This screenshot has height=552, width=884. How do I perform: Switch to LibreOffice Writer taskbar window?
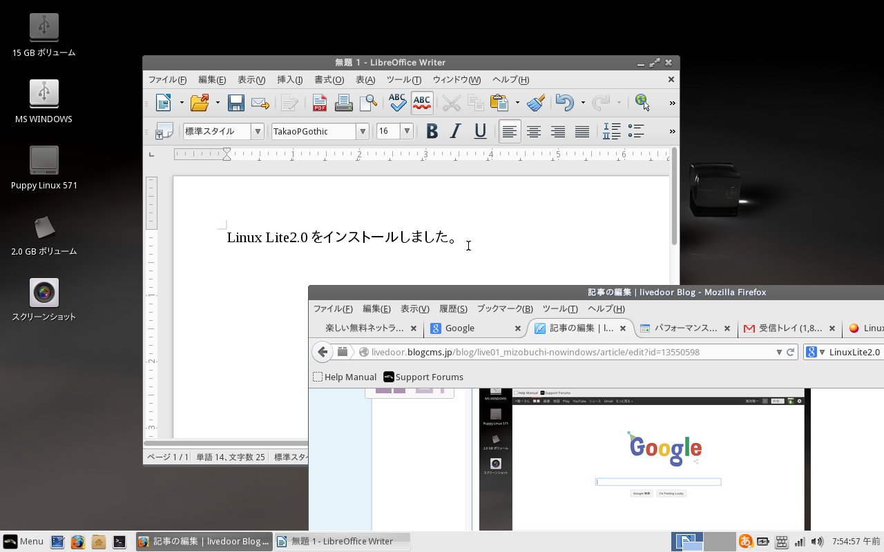(342, 542)
